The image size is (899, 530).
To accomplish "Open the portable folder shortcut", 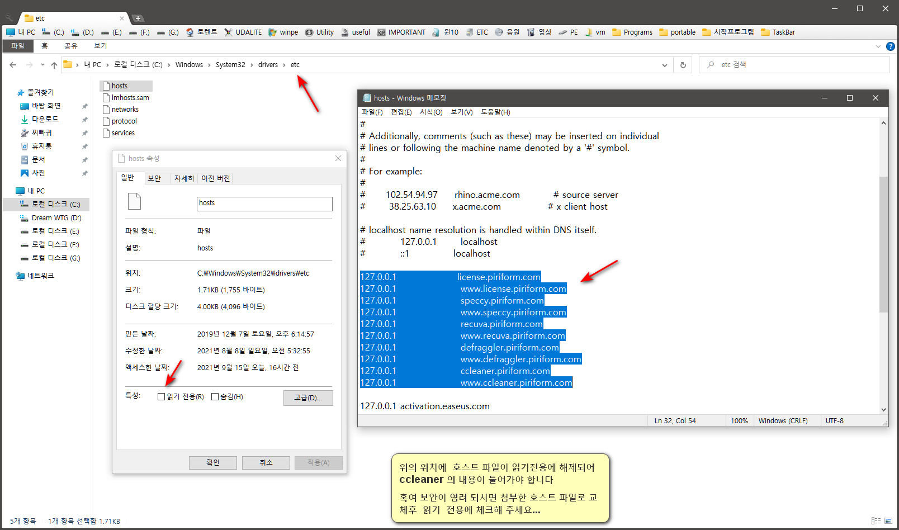I will (x=677, y=32).
